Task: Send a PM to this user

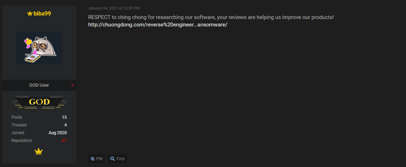Action: 97,159
